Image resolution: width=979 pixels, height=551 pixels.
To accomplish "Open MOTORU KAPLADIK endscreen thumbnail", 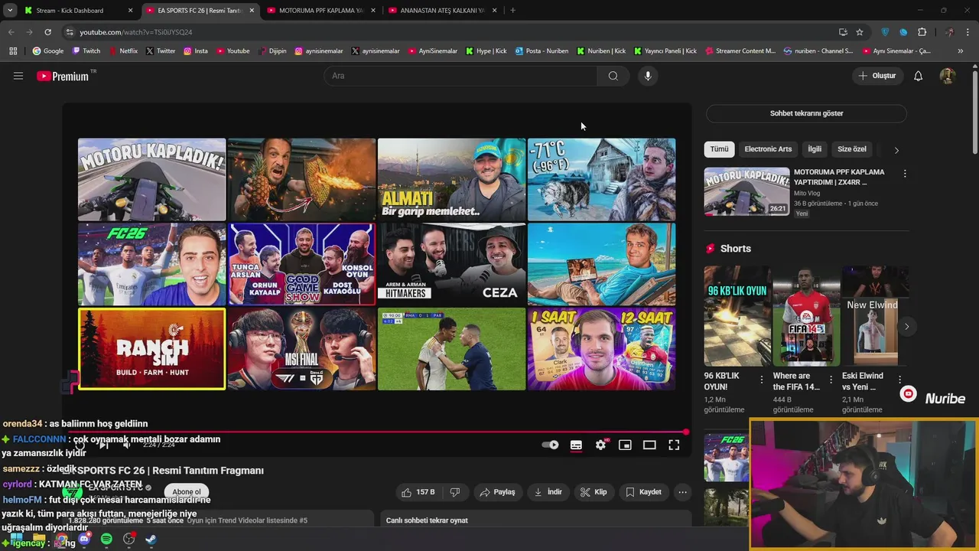I will tap(151, 179).
